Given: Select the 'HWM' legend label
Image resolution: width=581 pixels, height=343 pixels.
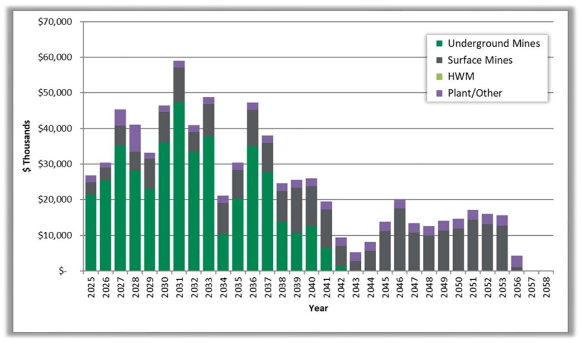Looking at the screenshot, I should click(x=460, y=76).
